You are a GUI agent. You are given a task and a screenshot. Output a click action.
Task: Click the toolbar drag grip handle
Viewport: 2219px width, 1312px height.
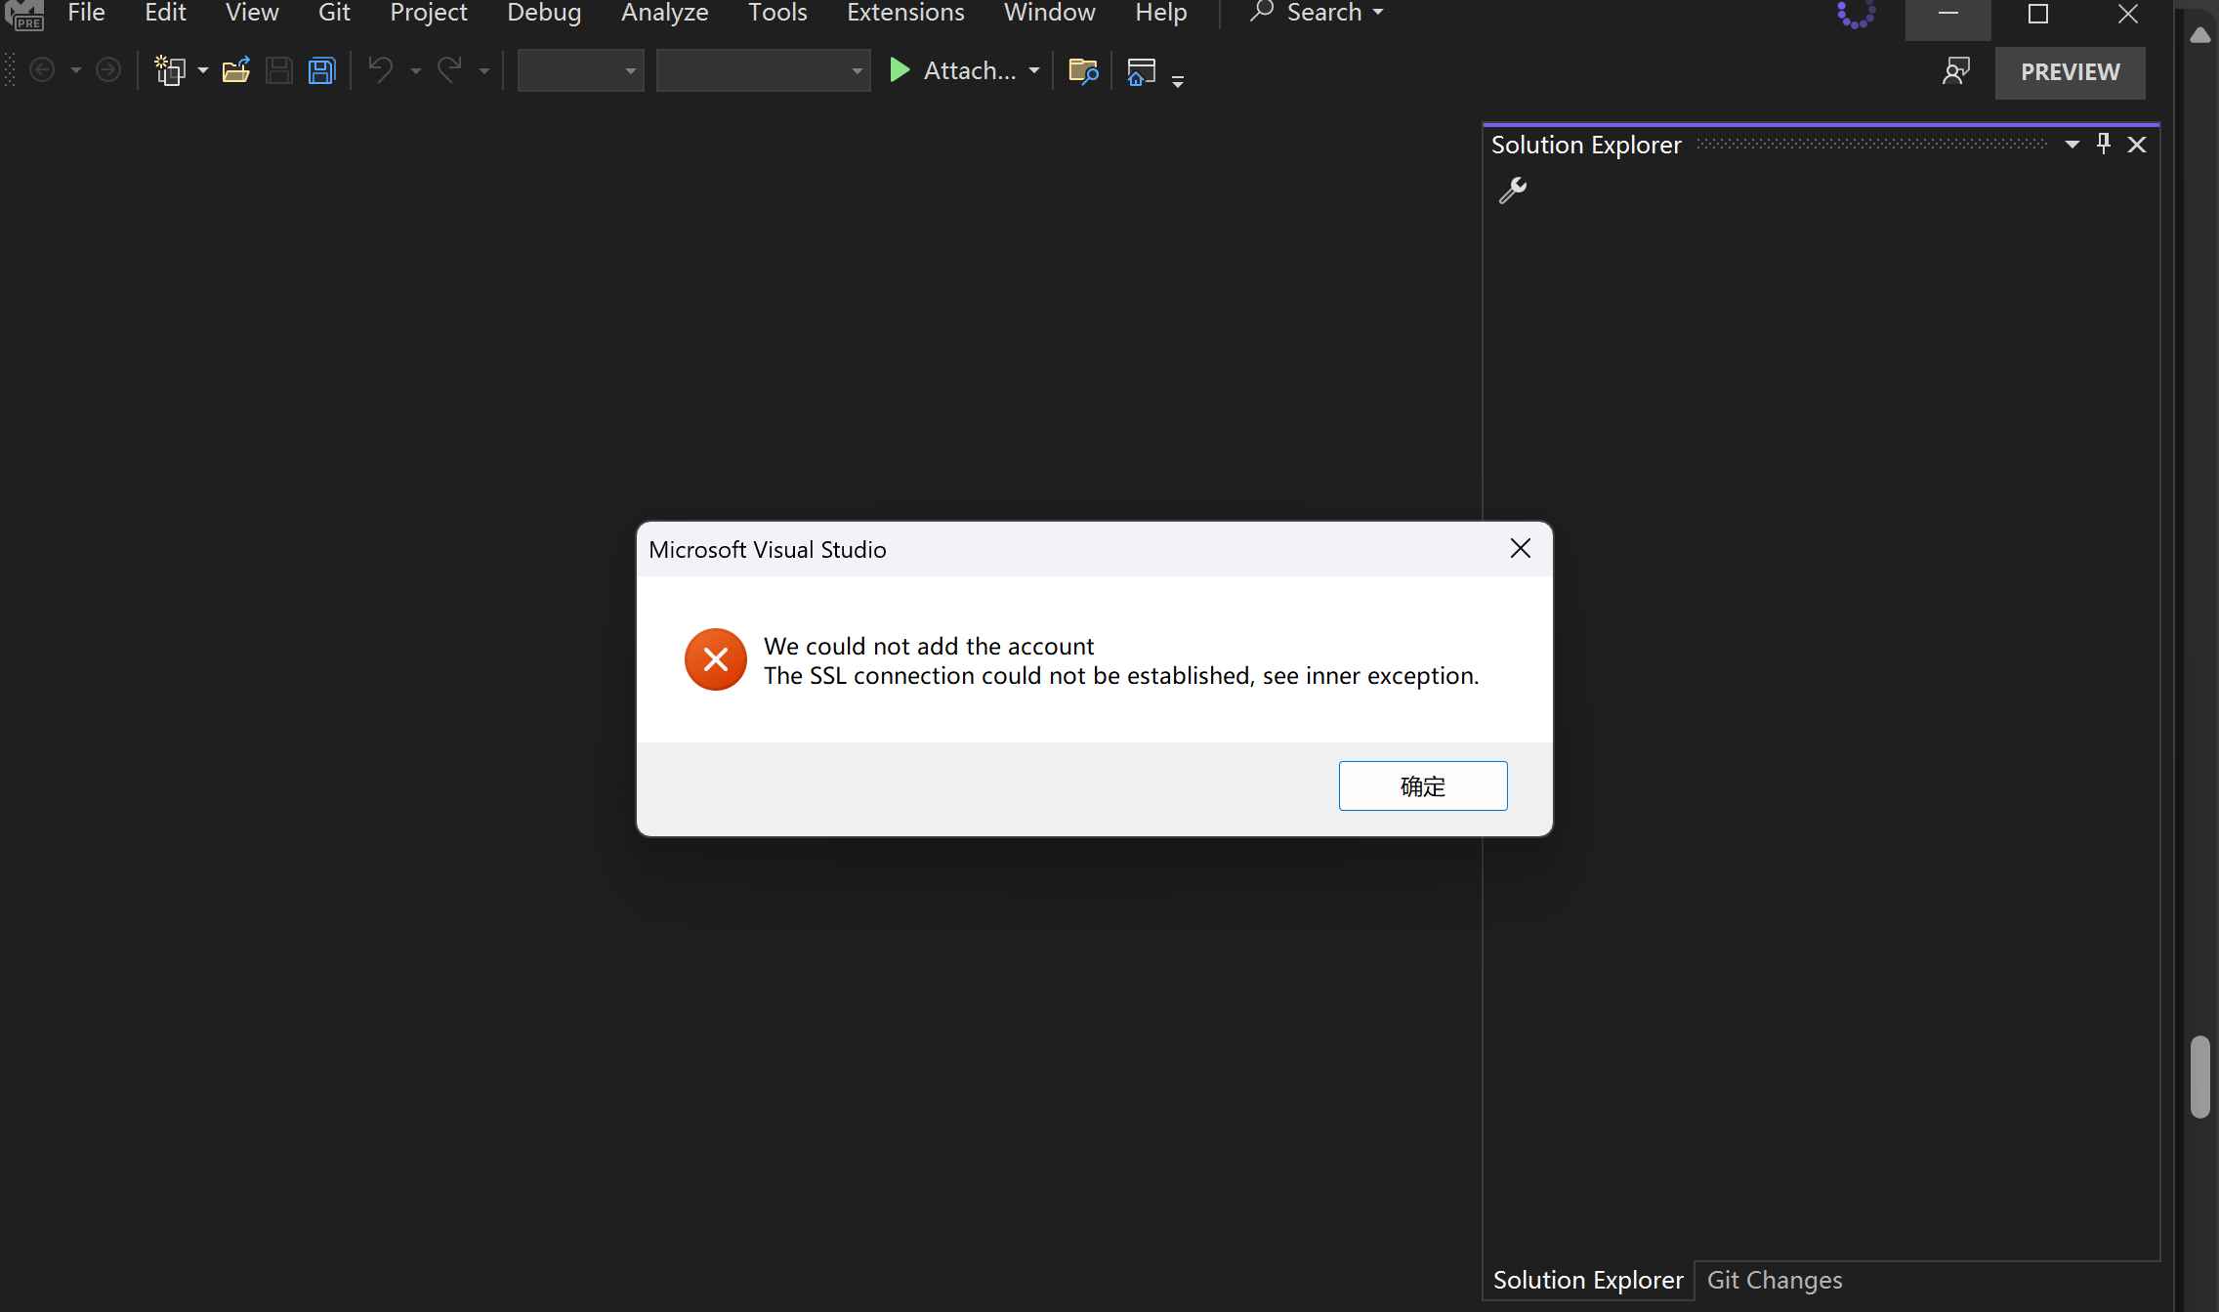[10, 70]
